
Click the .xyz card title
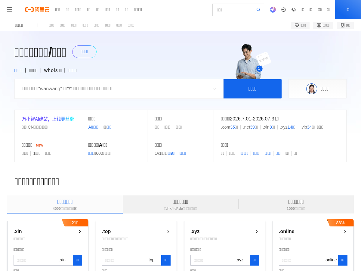click(195, 232)
